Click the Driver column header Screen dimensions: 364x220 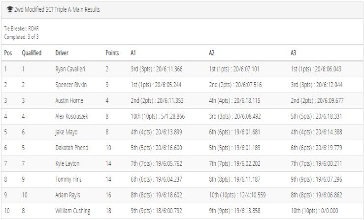tap(62, 53)
